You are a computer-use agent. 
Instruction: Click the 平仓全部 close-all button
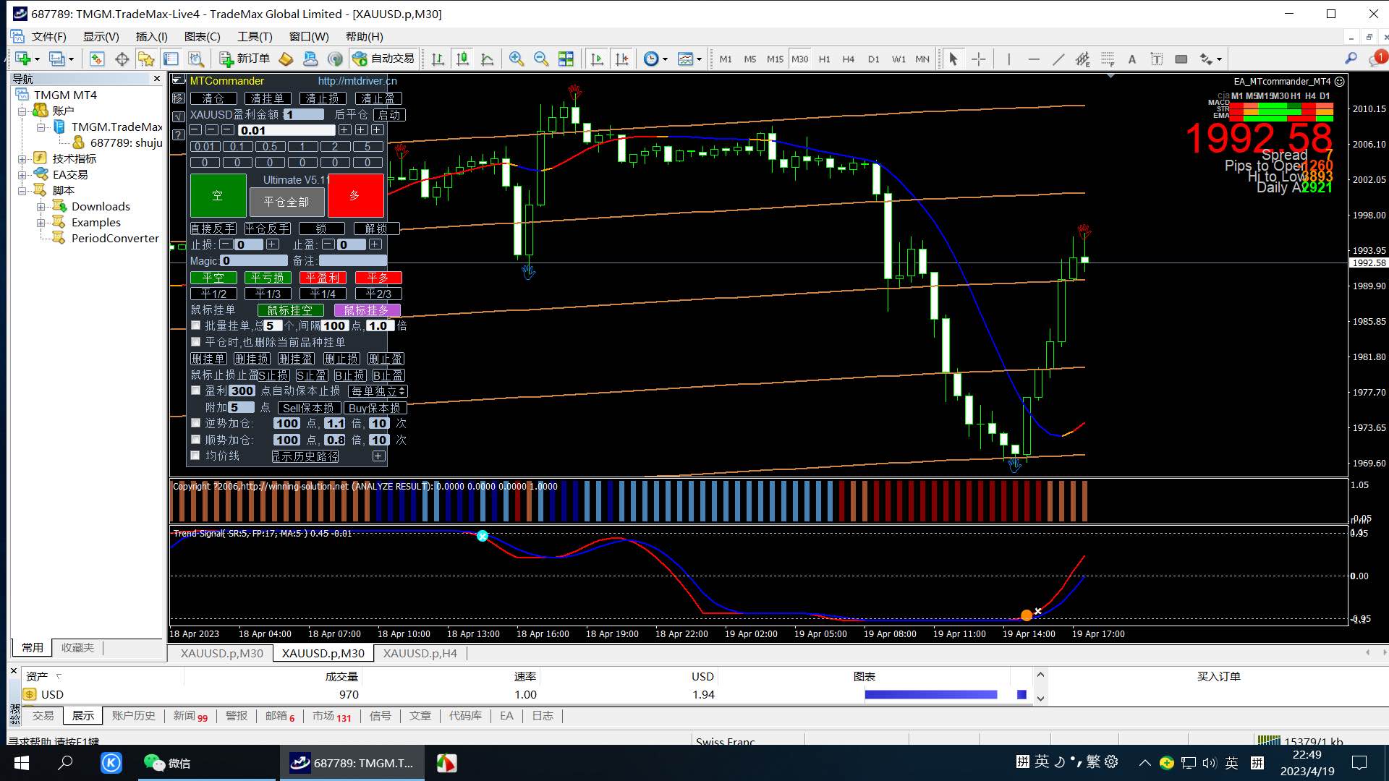[x=286, y=202]
